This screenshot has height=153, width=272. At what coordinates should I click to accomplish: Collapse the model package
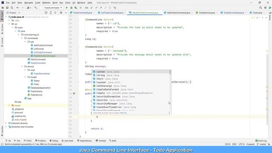coord(25,77)
